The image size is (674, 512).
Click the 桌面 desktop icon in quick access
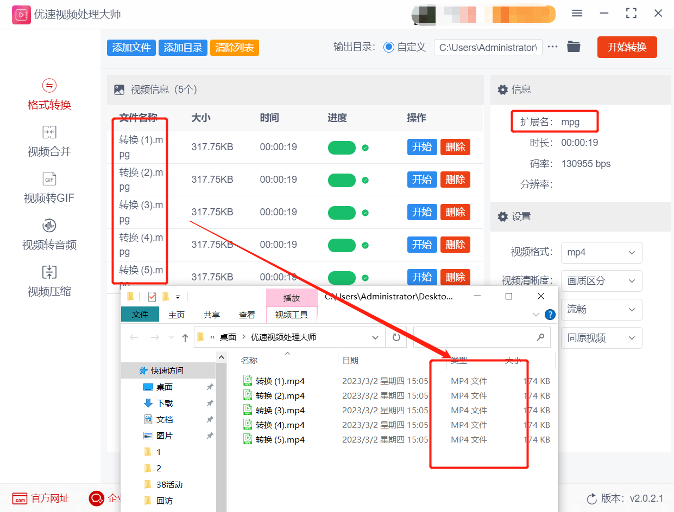tap(148, 387)
